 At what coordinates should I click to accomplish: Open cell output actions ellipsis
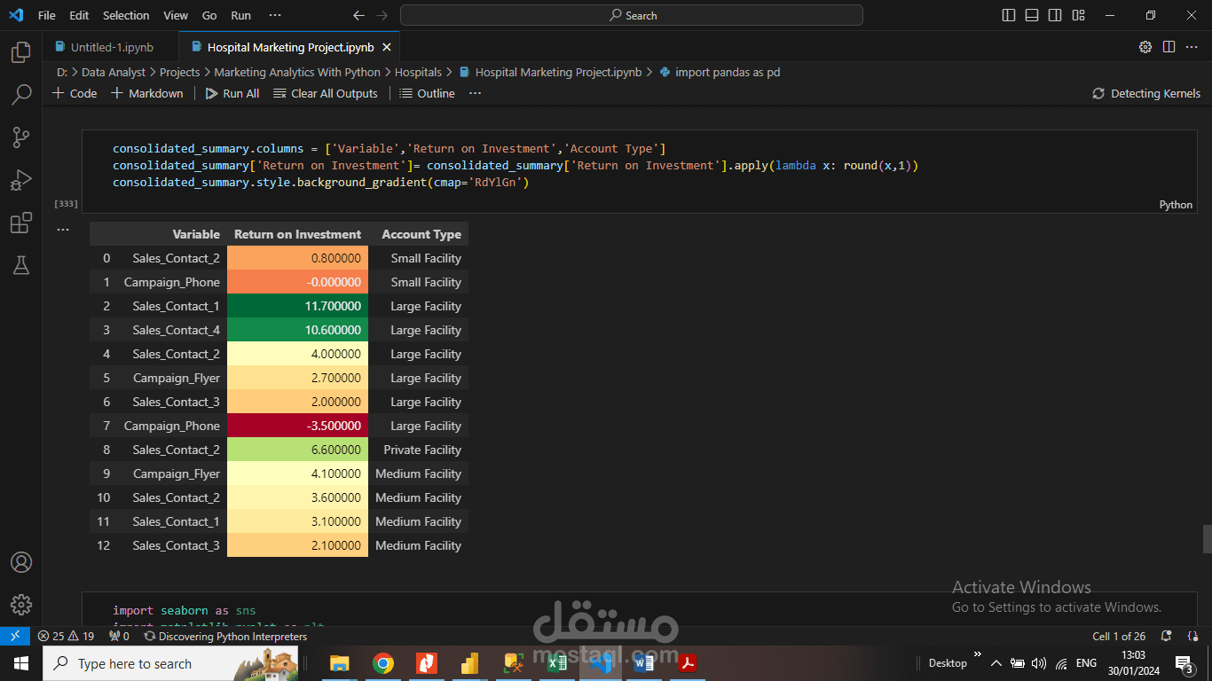[x=62, y=229]
